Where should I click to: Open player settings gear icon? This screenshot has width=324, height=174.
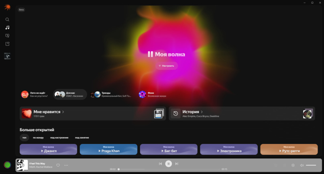point(293,165)
